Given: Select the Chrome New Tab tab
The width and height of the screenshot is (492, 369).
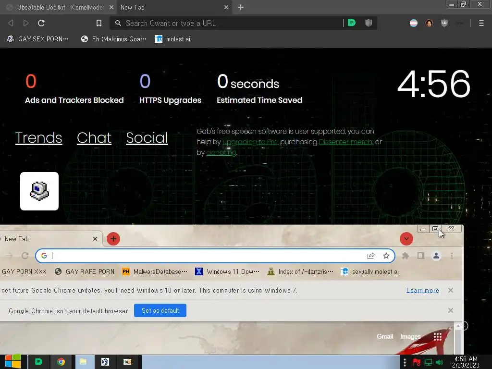Looking at the screenshot, I should pos(50,239).
